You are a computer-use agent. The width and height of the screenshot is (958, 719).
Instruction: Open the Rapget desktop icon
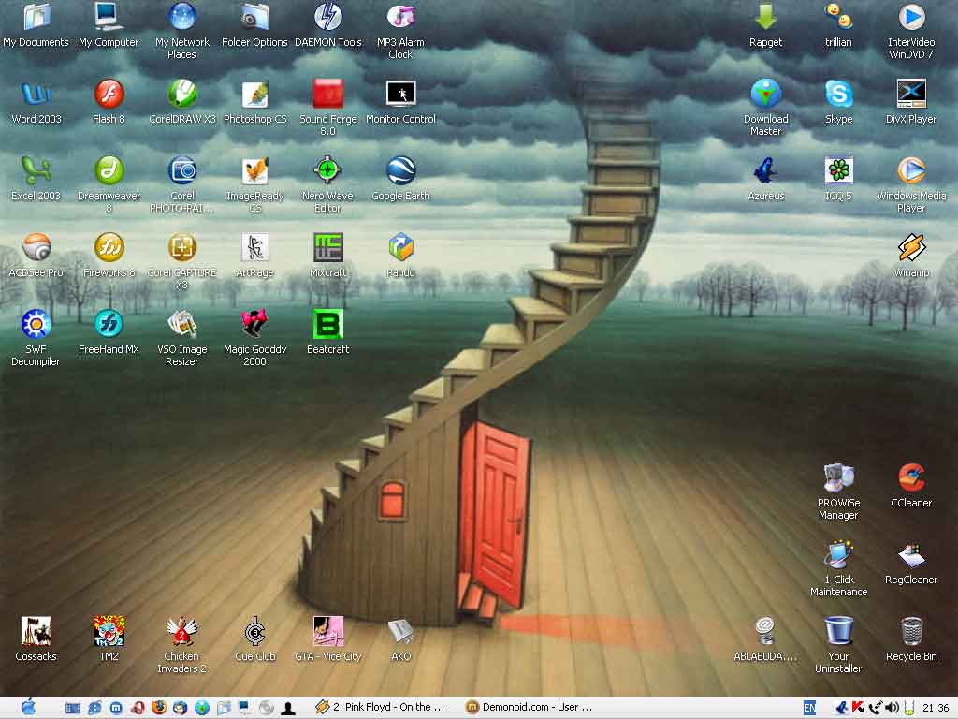(765, 17)
